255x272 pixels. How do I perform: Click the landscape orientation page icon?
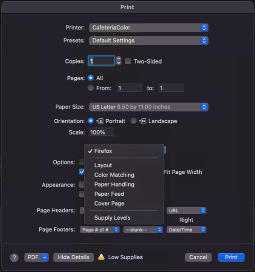pyautogui.click(x=144, y=121)
